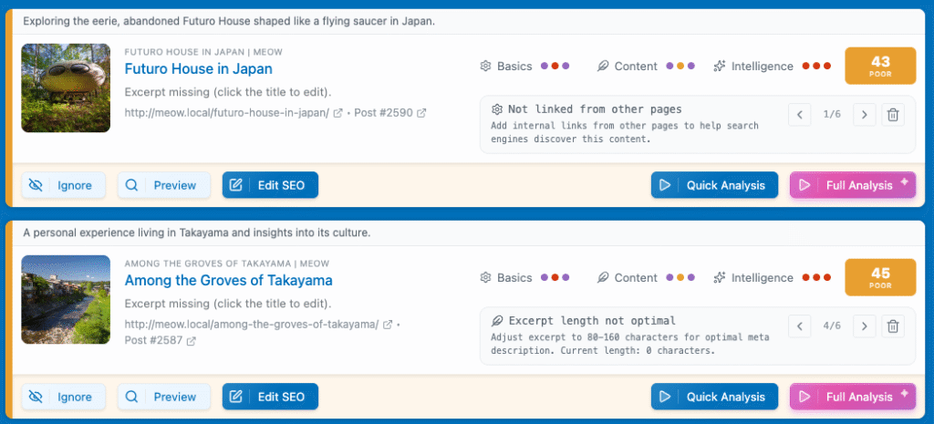Open Futuro House URL external link icon
This screenshot has width=934, height=424.
338,113
